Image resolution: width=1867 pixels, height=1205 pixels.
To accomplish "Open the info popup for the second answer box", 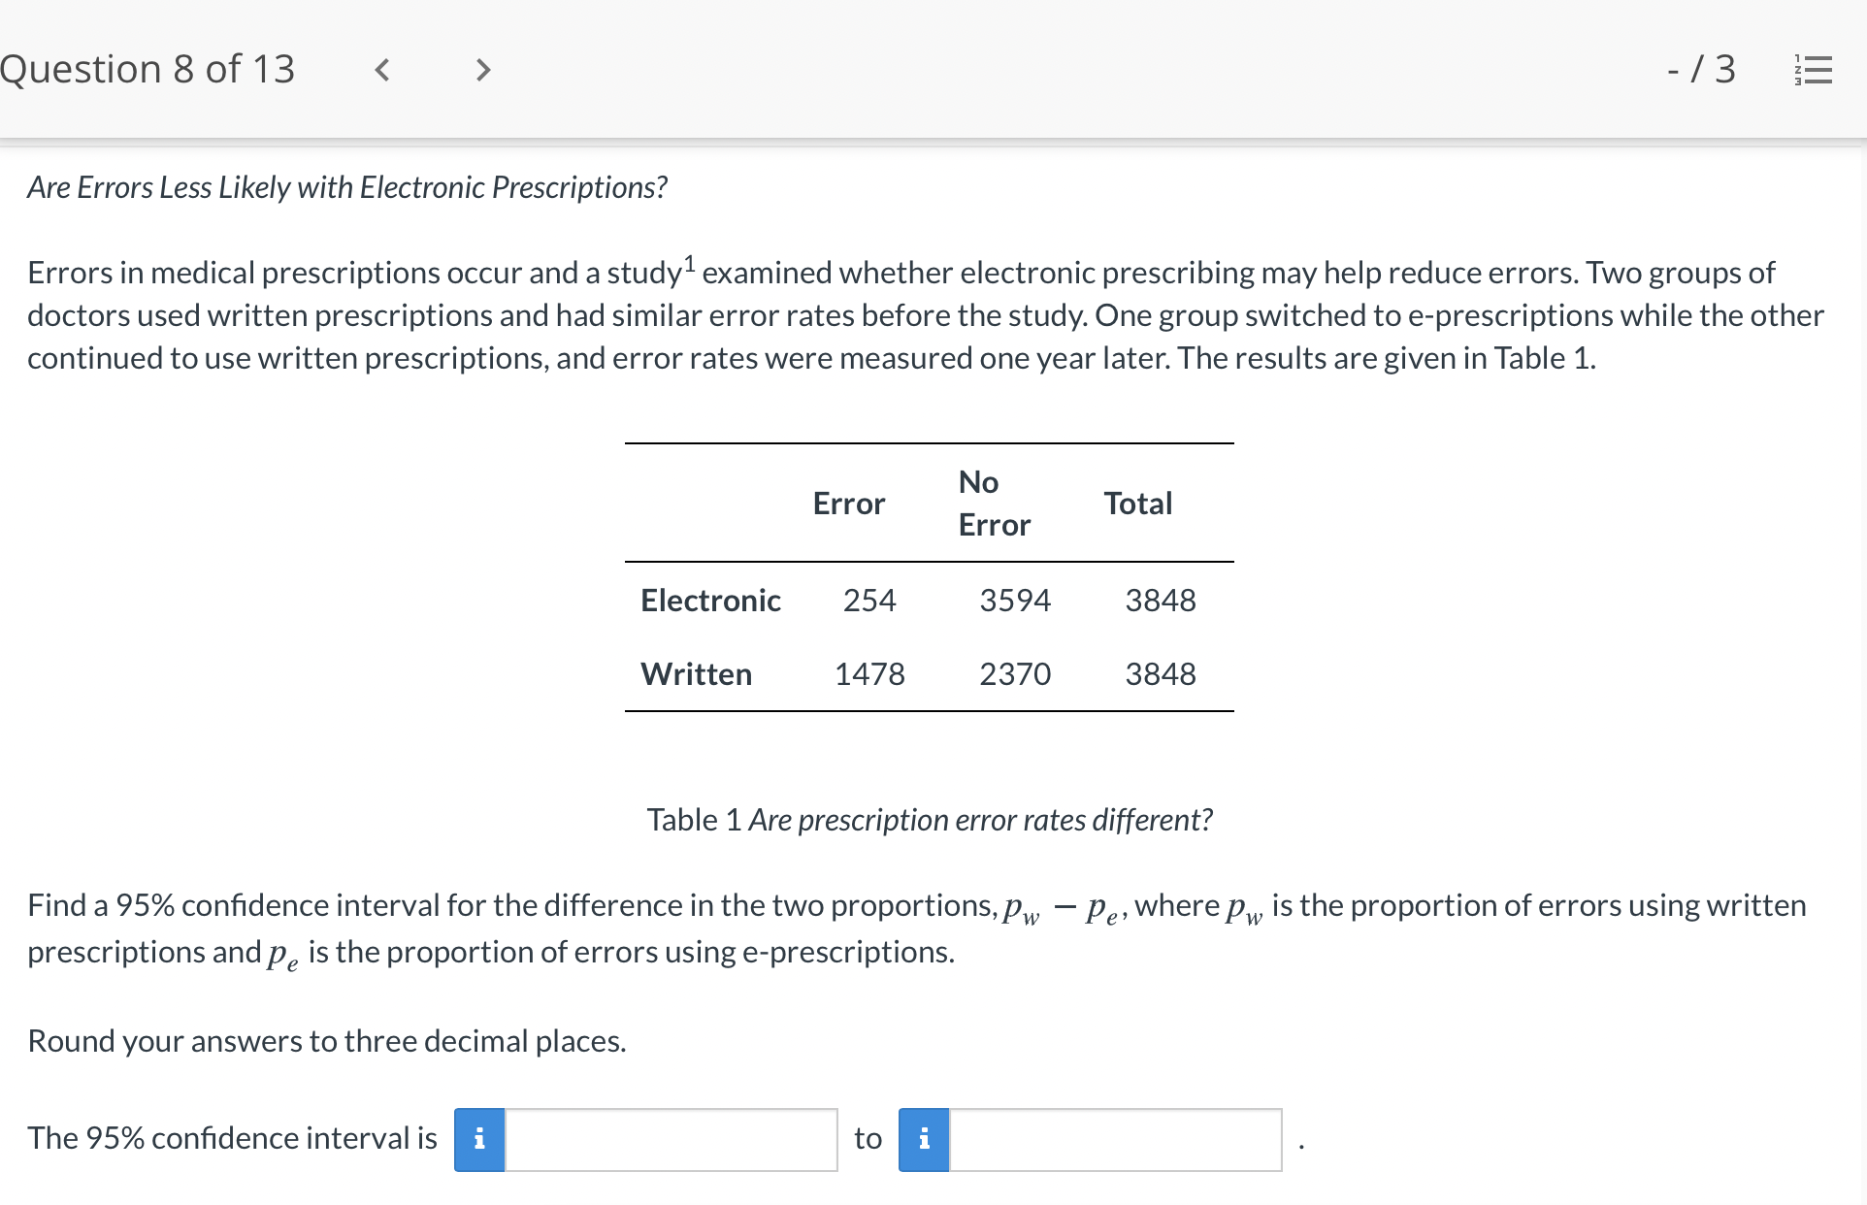I will [922, 1140].
